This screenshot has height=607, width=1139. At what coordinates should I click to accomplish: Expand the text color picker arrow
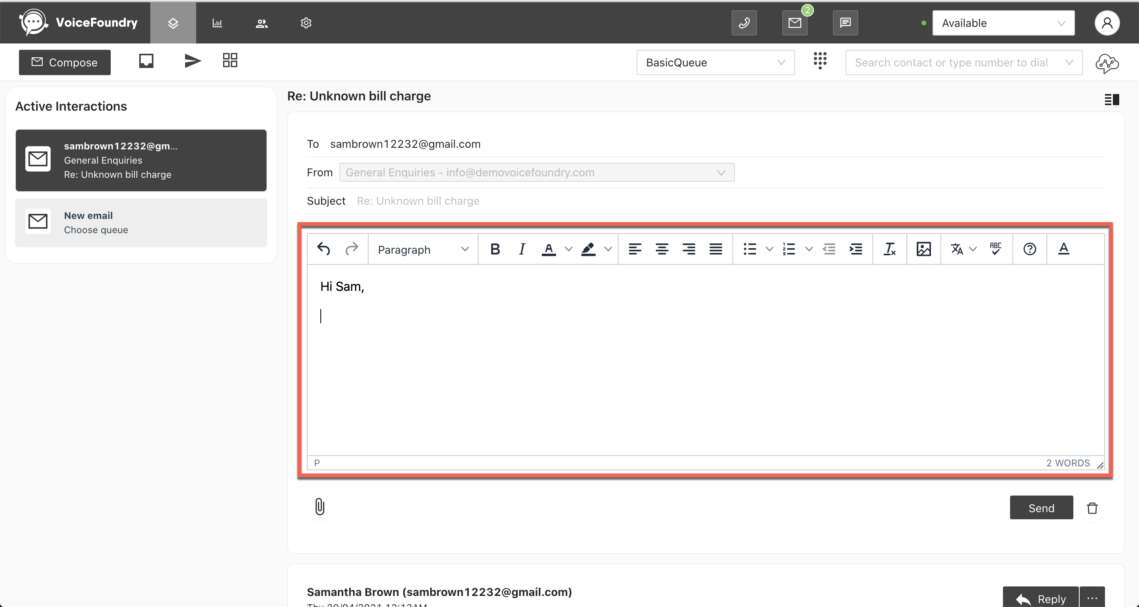[x=569, y=249]
